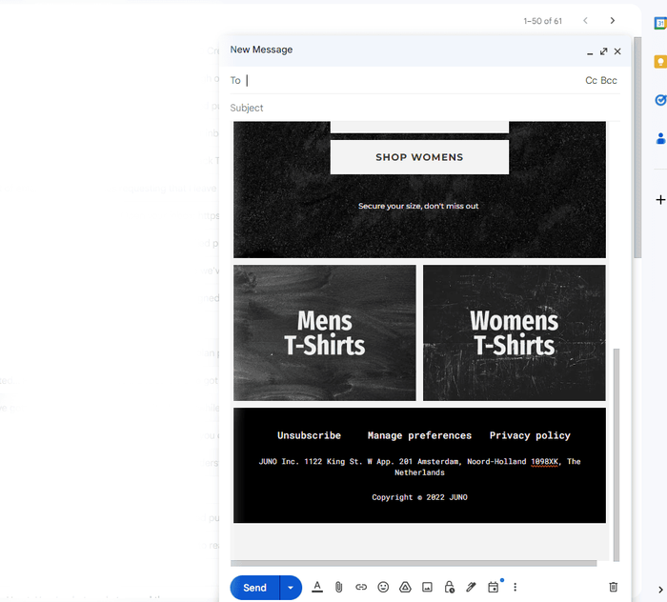
Task: Open the Womens T-Shirts image
Action: 515,332
